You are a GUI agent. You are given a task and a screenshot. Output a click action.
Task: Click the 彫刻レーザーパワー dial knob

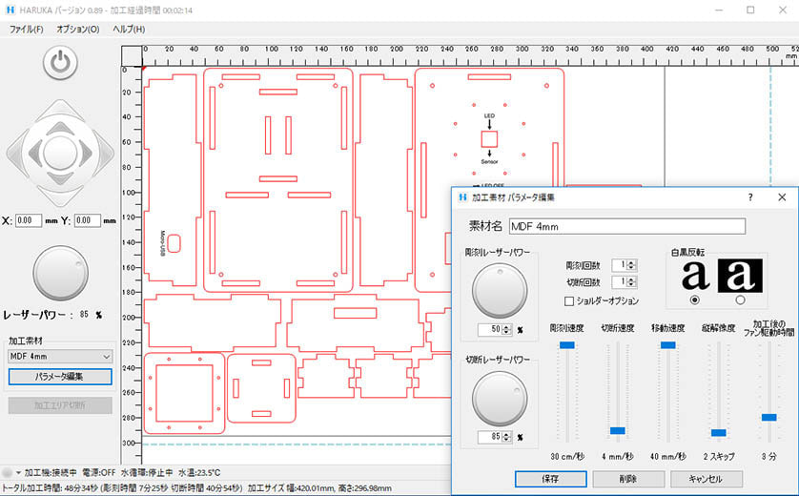pyautogui.click(x=500, y=288)
